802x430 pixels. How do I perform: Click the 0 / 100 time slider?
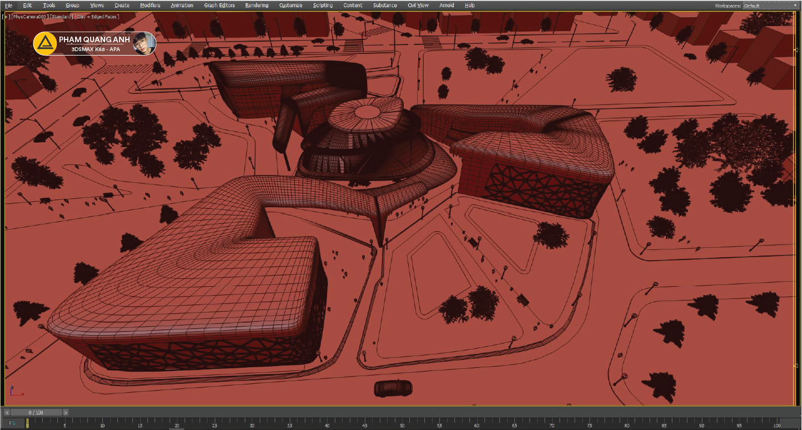[36, 412]
